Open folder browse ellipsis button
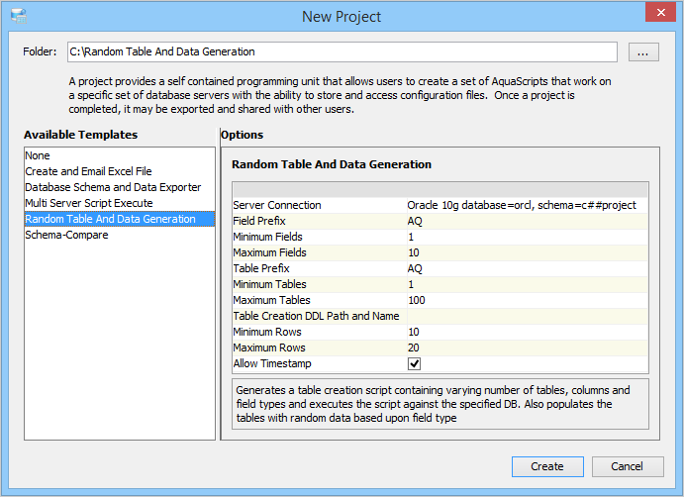This screenshot has height=497, width=684. pyautogui.click(x=642, y=52)
